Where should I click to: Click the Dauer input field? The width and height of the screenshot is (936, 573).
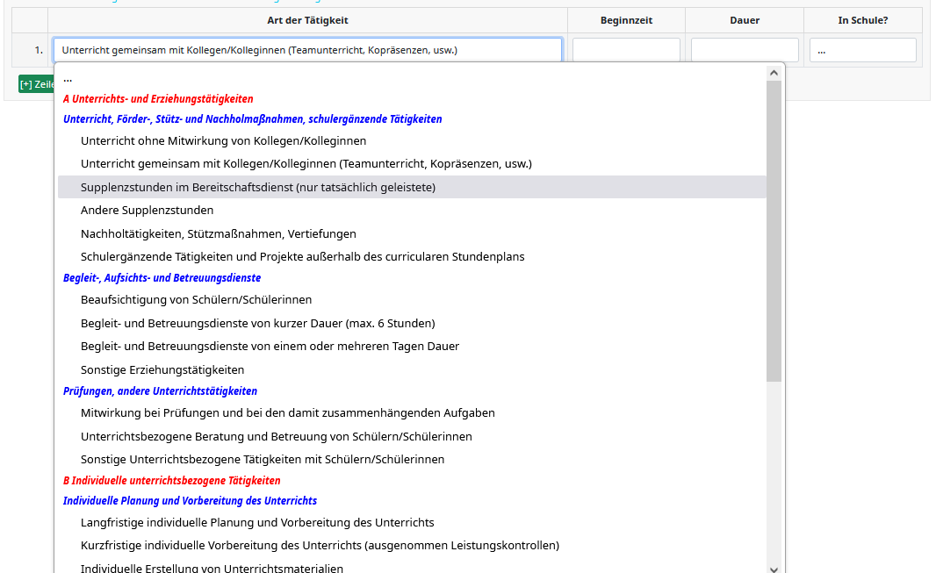[745, 50]
